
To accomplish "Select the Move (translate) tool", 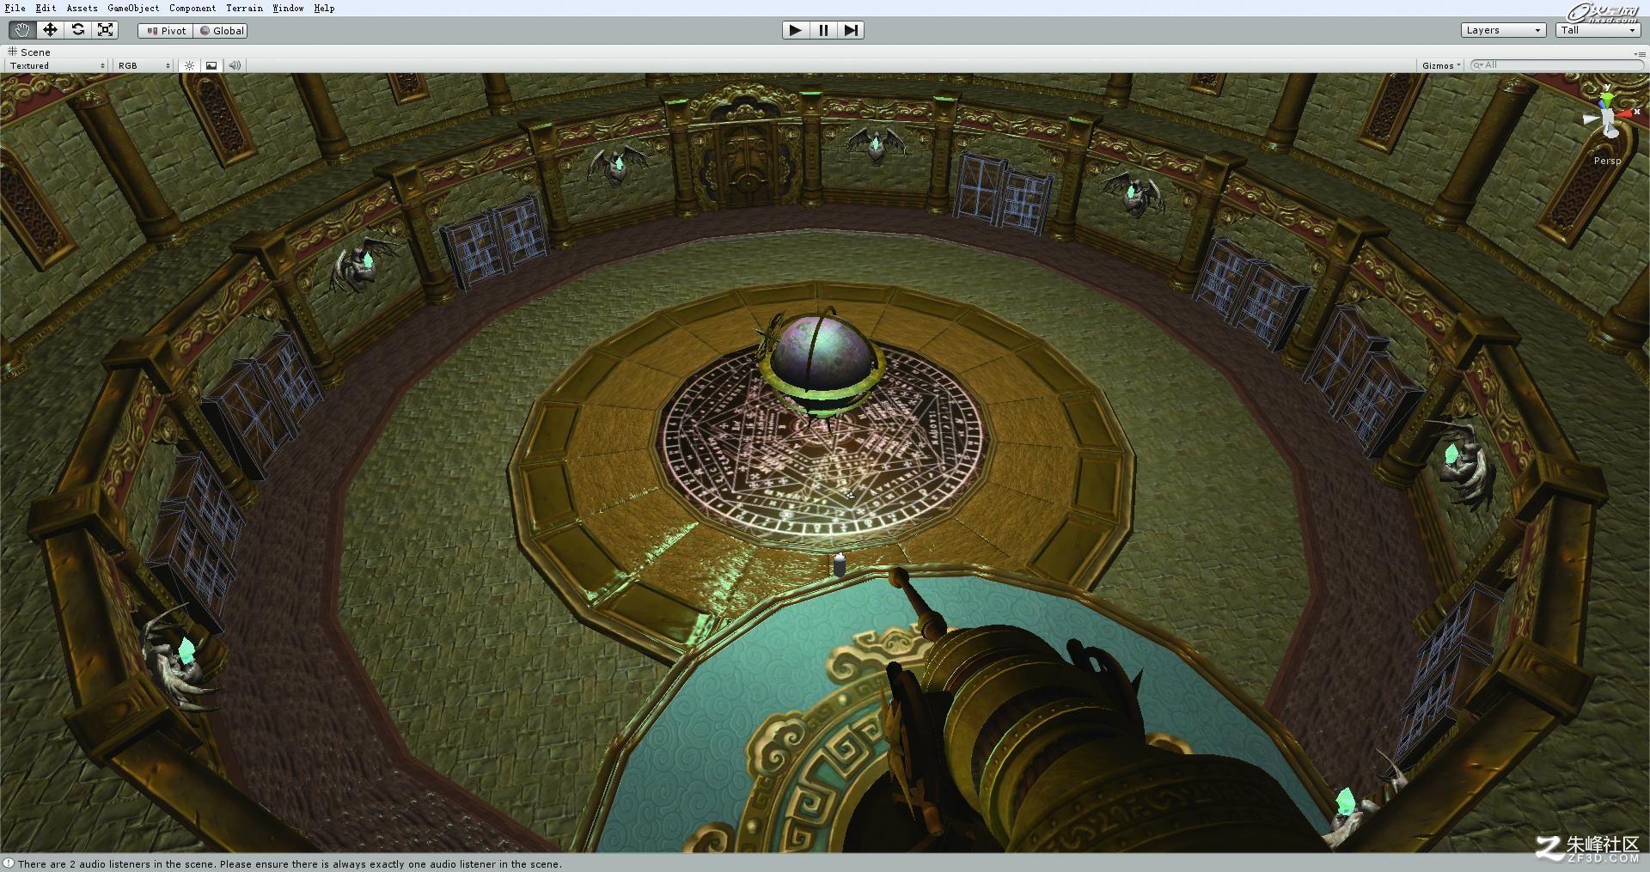I will [x=50, y=30].
